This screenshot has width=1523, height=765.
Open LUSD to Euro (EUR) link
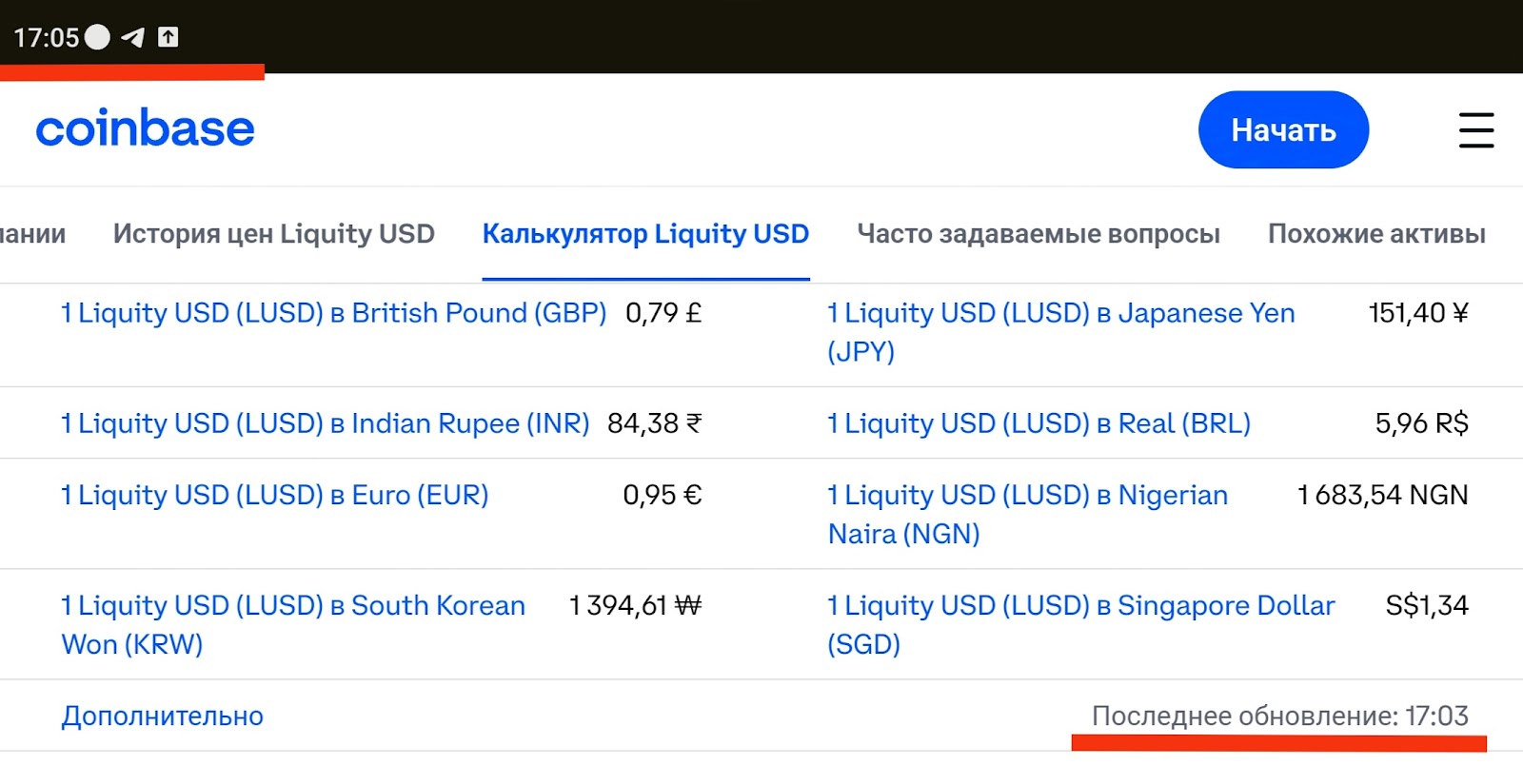275,496
